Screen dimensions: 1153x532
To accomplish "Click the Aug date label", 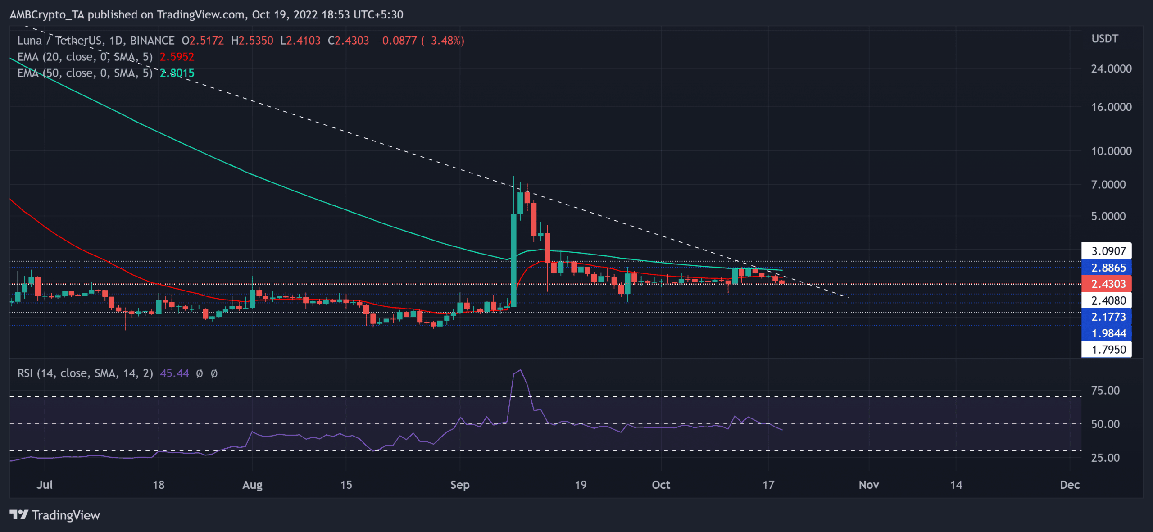I will pos(252,485).
